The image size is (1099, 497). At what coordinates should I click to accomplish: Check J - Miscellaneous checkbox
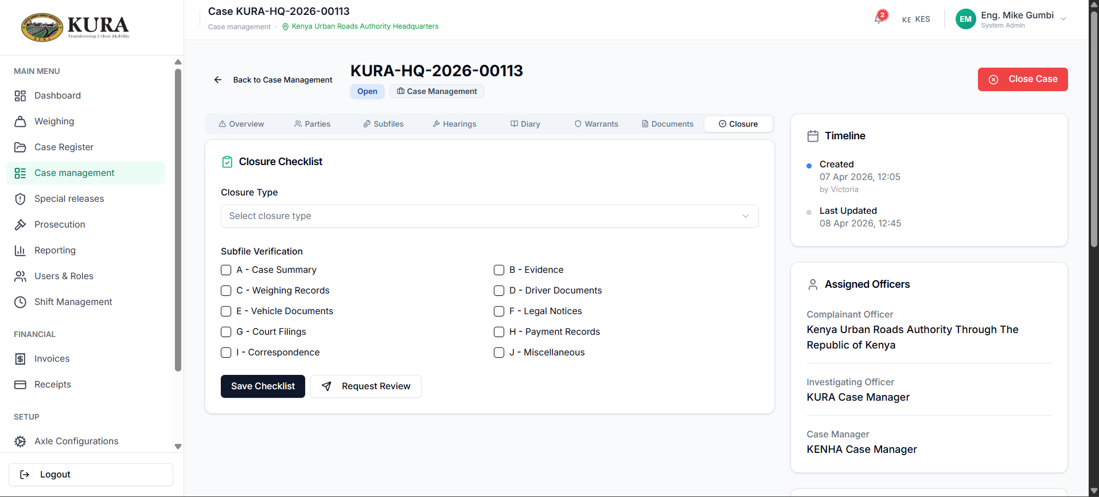(499, 353)
